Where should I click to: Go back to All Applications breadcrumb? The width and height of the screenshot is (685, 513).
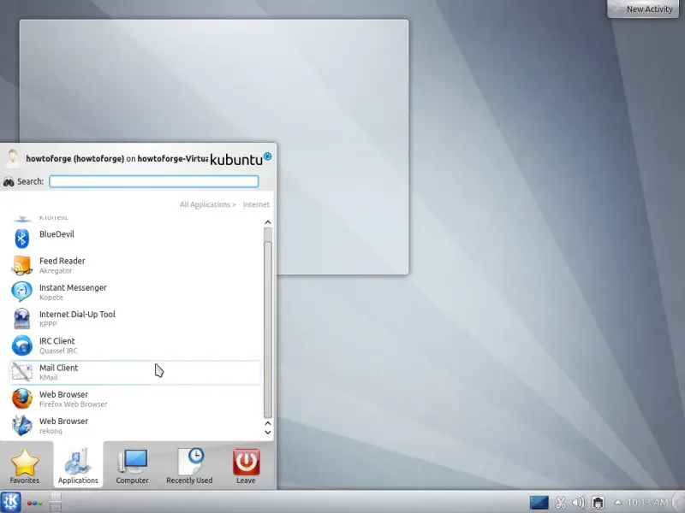click(208, 204)
